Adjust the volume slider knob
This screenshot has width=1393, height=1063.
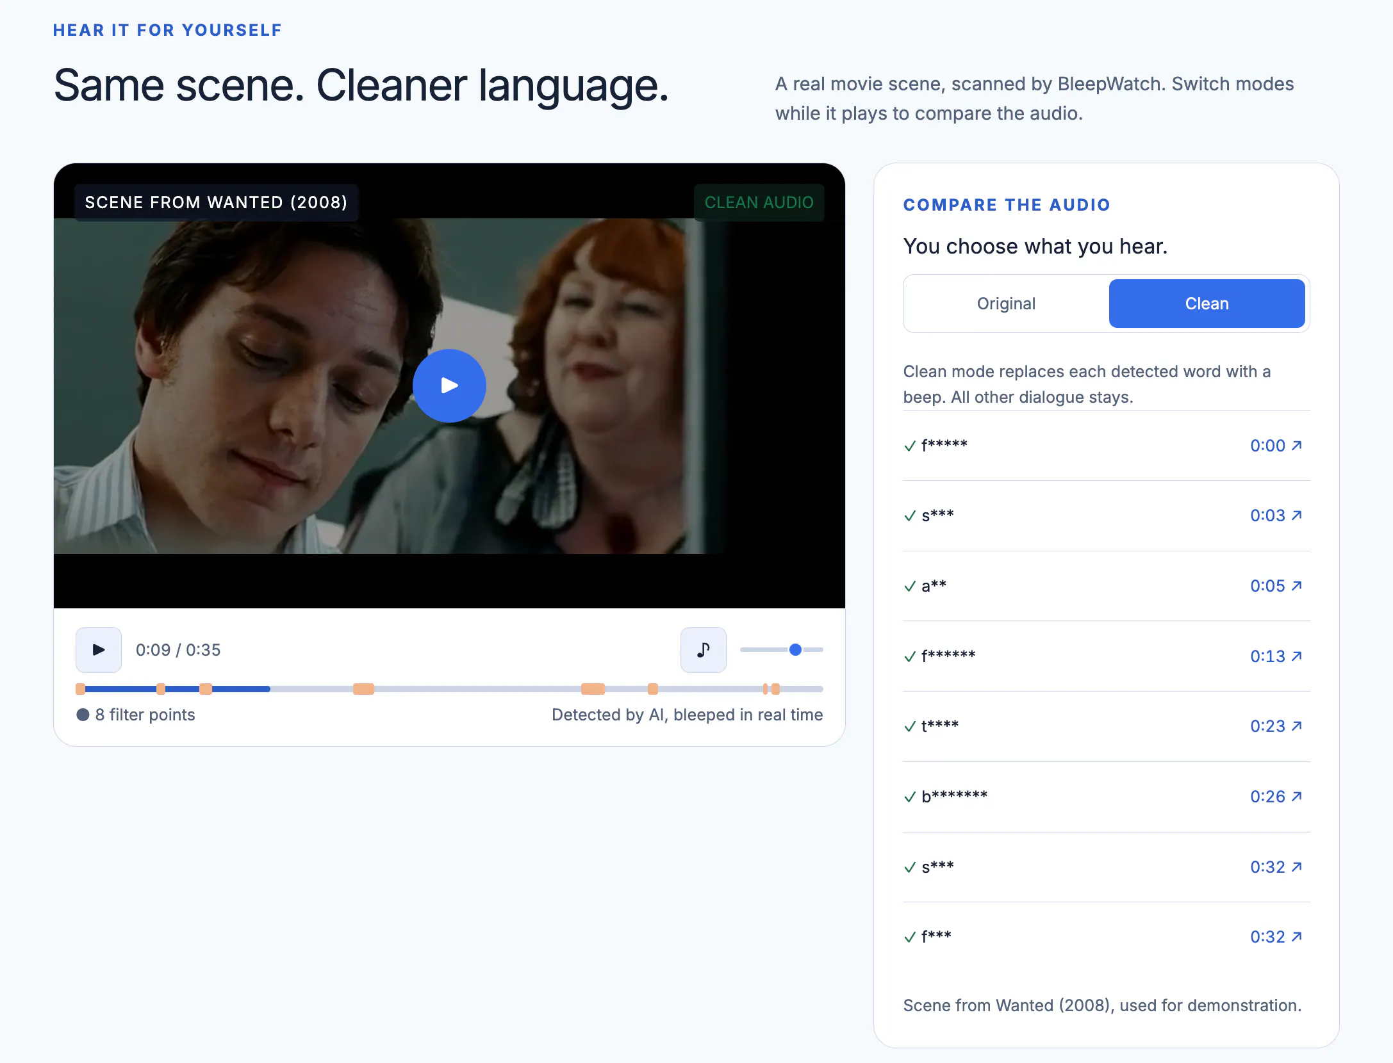(795, 650)
